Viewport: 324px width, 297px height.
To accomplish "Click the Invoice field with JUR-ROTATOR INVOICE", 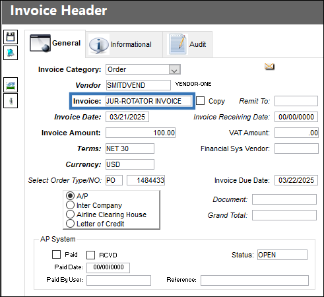I will pyautogui.click(x=148, y=101).
